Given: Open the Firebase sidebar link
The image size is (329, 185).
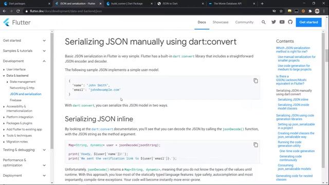Looking at the screenshot, I should click(15, 100).
